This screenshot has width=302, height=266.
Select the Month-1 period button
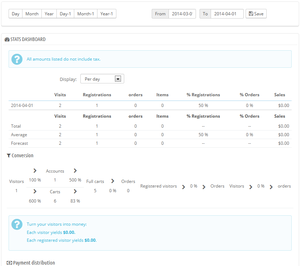(x=85, y=14)
